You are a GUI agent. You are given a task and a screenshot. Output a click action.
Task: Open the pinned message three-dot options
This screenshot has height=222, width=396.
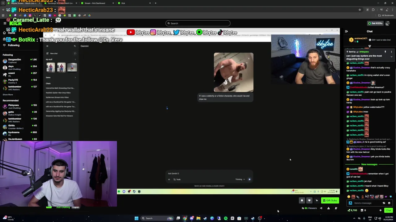pyautogui.click(x=391, y=52)
